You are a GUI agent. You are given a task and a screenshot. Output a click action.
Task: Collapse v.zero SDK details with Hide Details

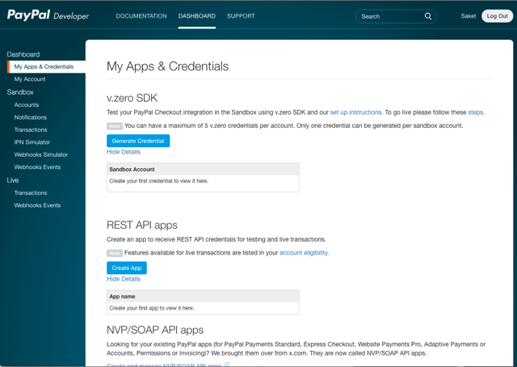coord(124,152)
